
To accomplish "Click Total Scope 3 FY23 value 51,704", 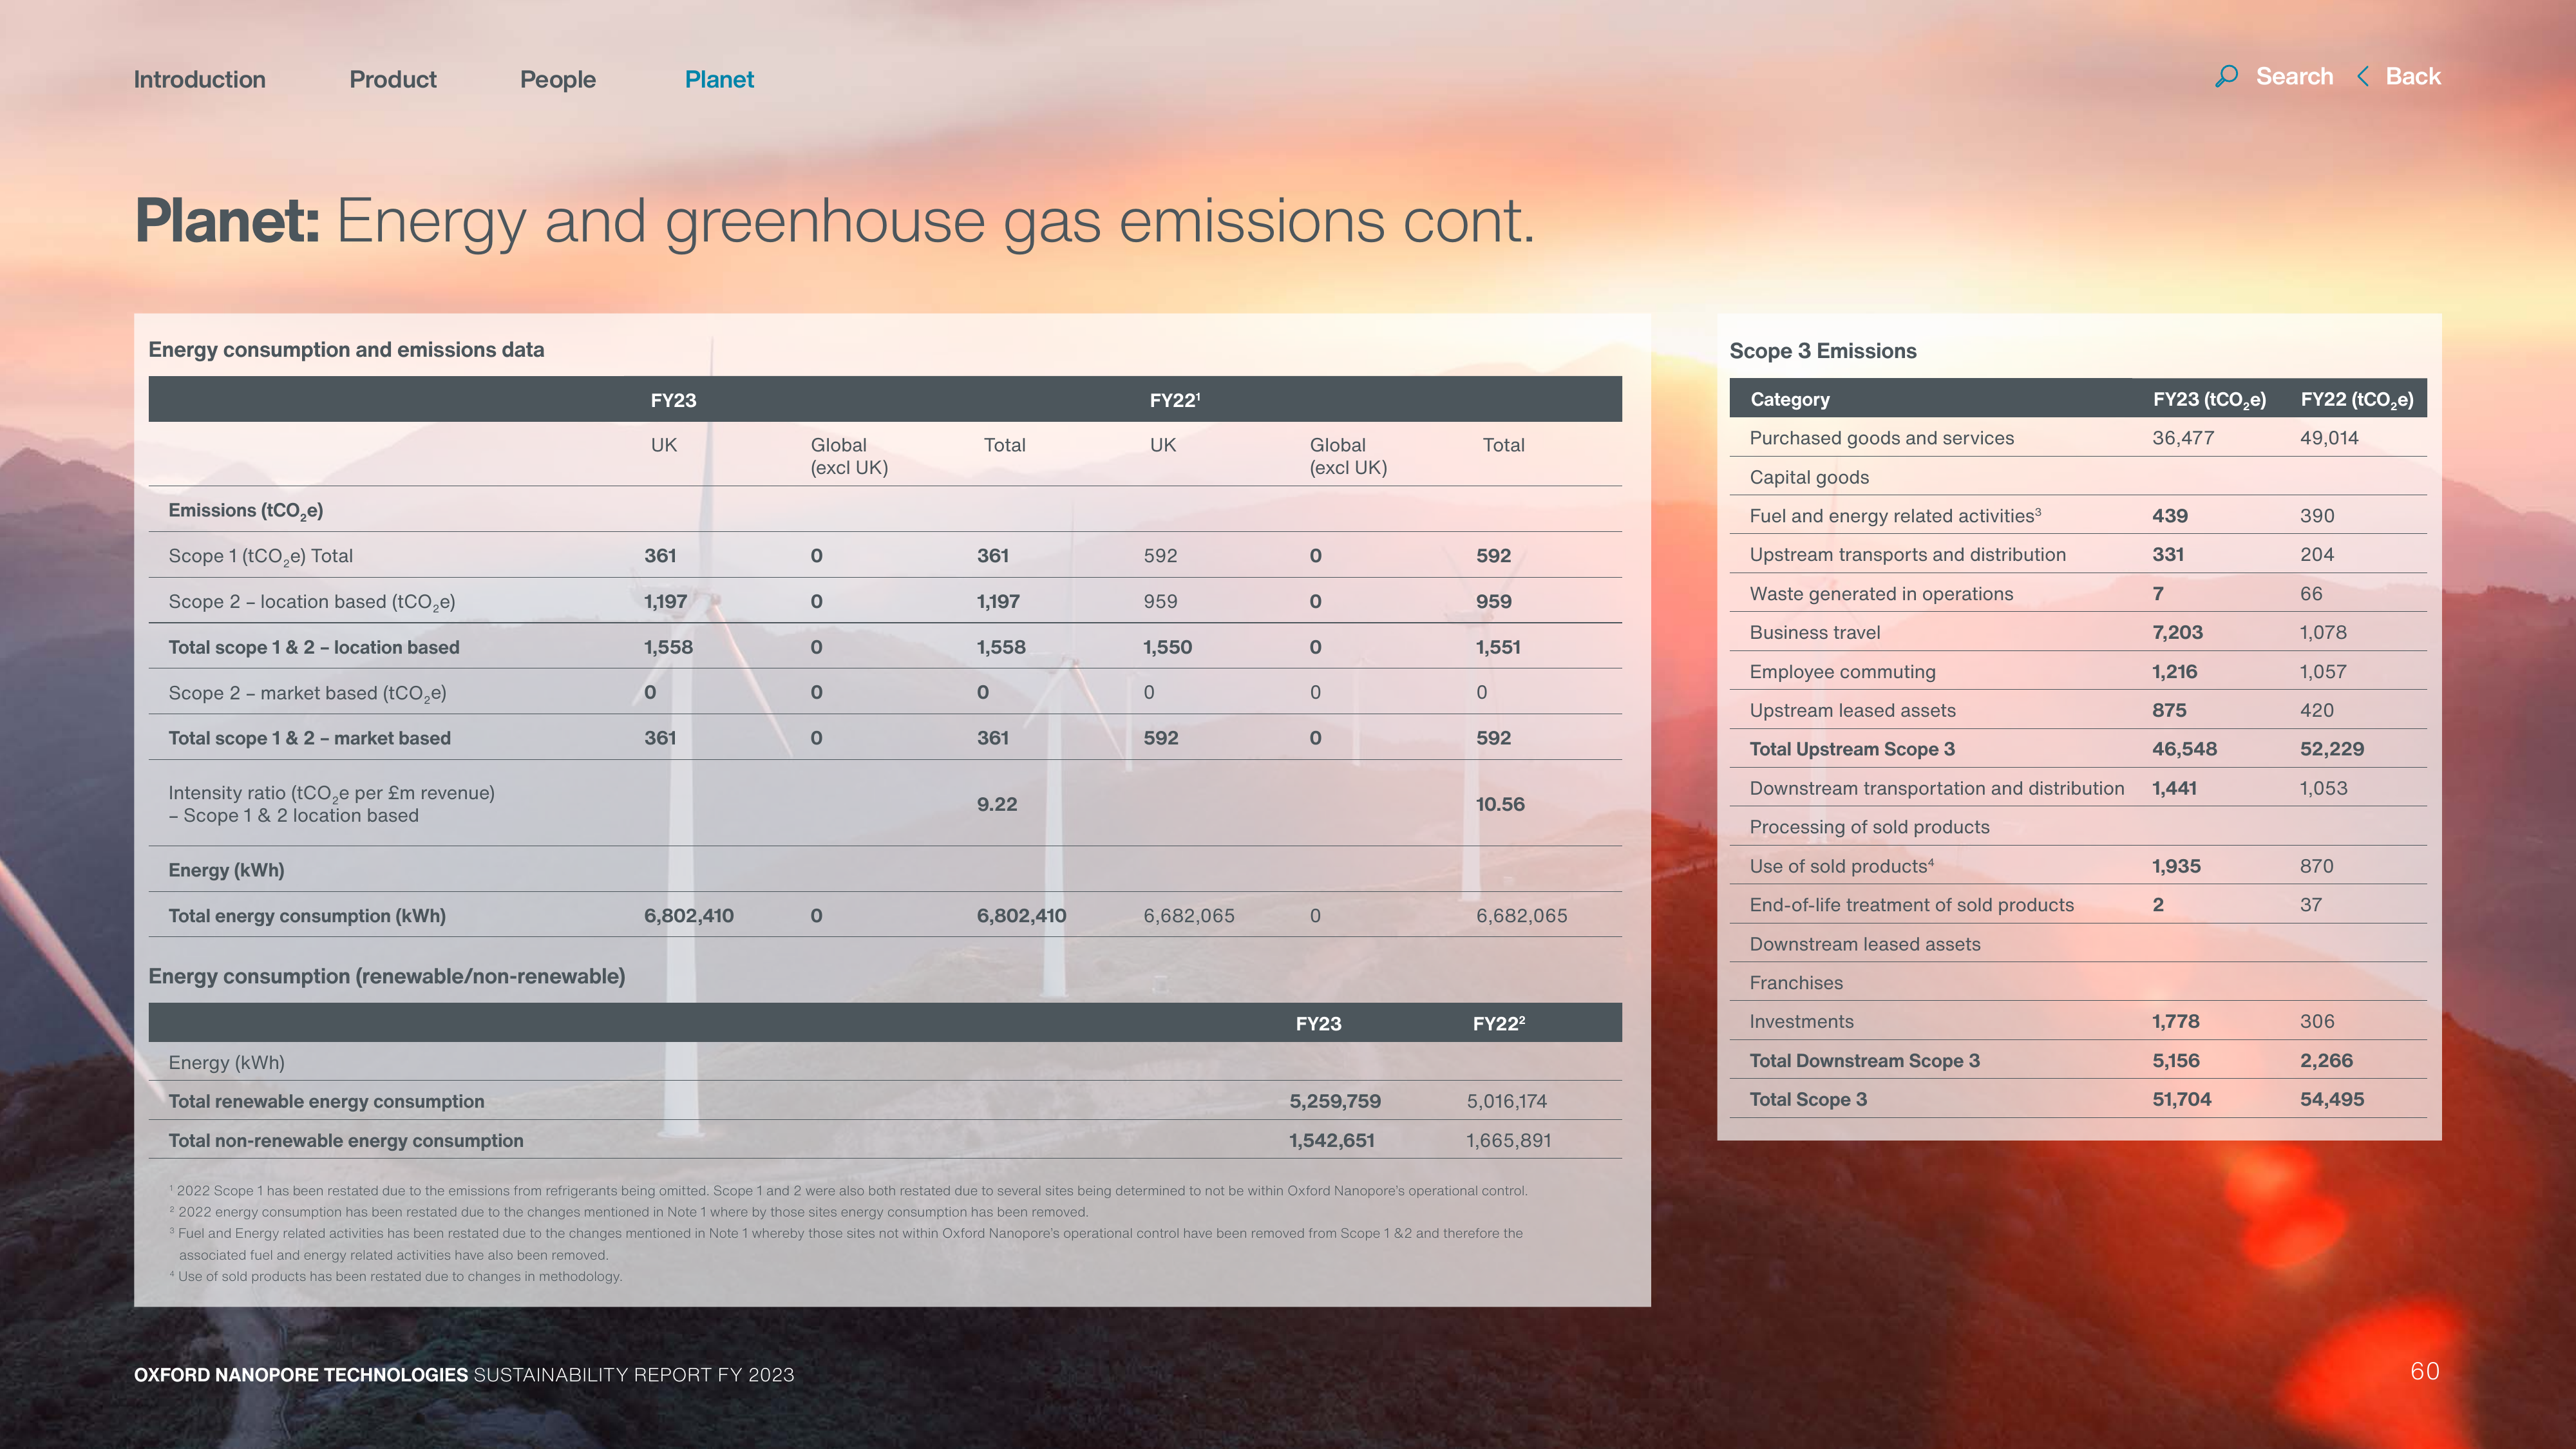I will pyautogui.click(x=2181, y=1100).
